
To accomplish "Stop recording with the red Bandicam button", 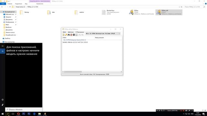I will pyautogui.click(x=183, y=111).
